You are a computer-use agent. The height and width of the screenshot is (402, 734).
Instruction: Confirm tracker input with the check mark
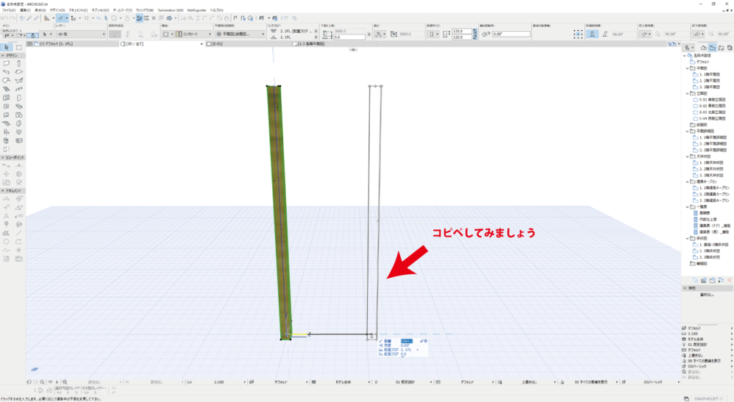tap(421, 341)
